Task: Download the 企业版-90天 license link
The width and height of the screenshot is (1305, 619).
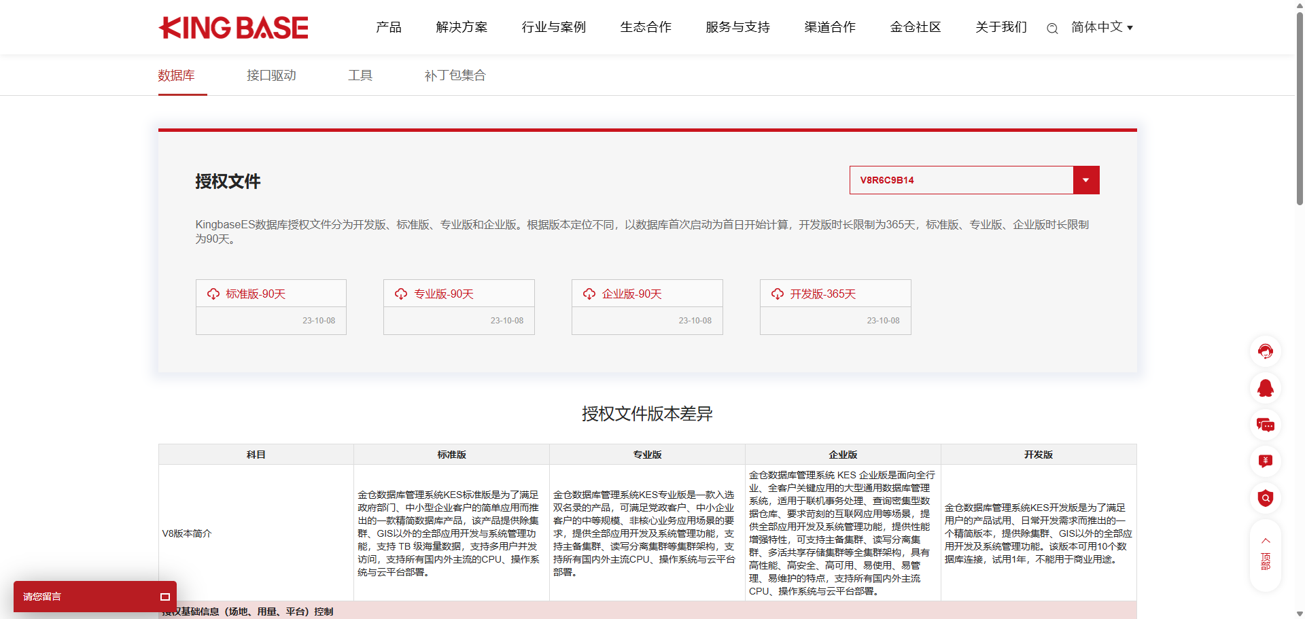Action: click(x=632, y=294)
